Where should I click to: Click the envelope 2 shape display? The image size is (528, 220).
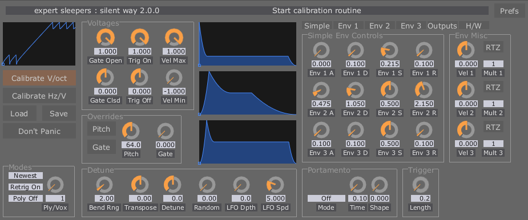click(x=248, y=93)
